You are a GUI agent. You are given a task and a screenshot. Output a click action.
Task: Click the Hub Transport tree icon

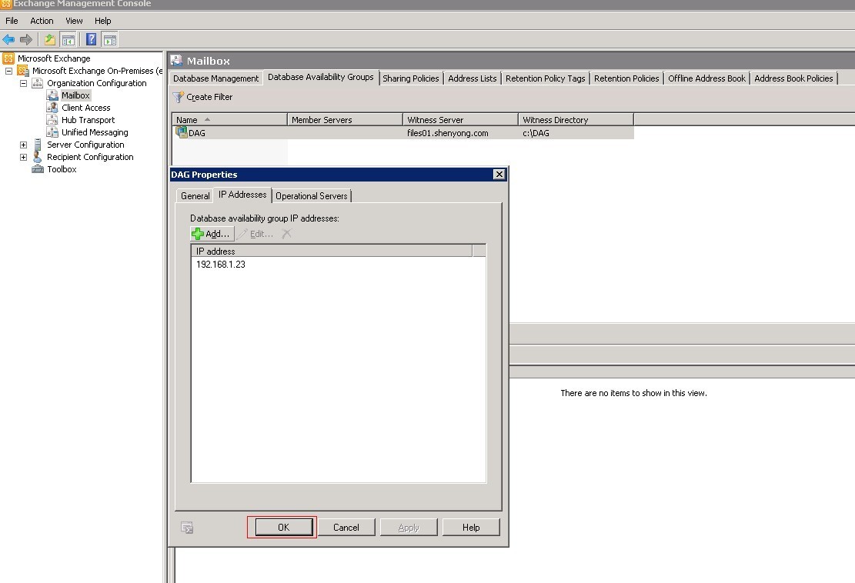click(x=52, y=120)
